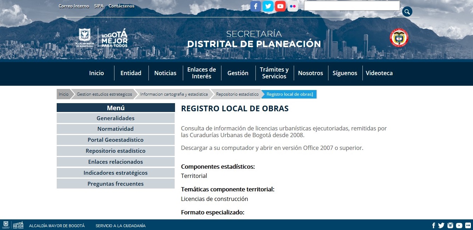Click Preguntas frecuentes in the side menu
The image size is (473, 230).
click(x=116, y=184)
